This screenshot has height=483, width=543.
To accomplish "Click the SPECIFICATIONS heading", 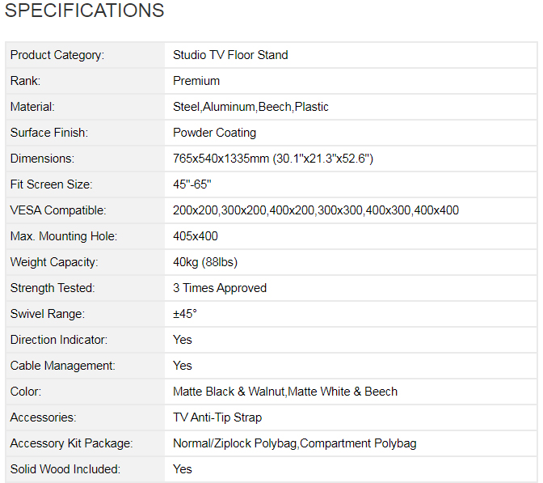I will (84, 11).
